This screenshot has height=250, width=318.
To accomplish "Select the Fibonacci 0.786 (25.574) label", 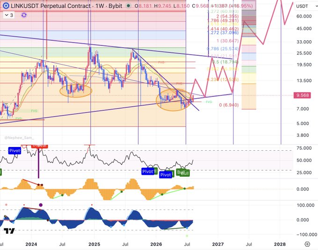I will (223, 49).
